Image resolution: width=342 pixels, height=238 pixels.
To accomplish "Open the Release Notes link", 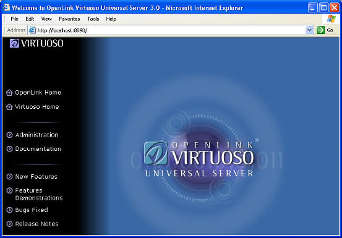I will click(x=37, y=224).
